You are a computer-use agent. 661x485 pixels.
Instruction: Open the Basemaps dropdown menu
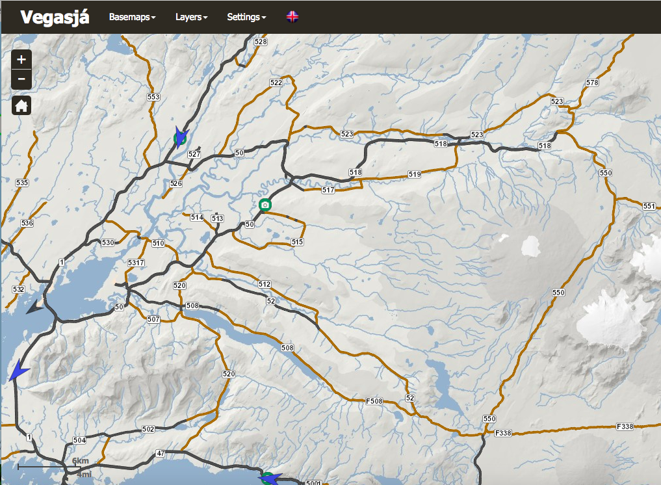tap(132, 17)
